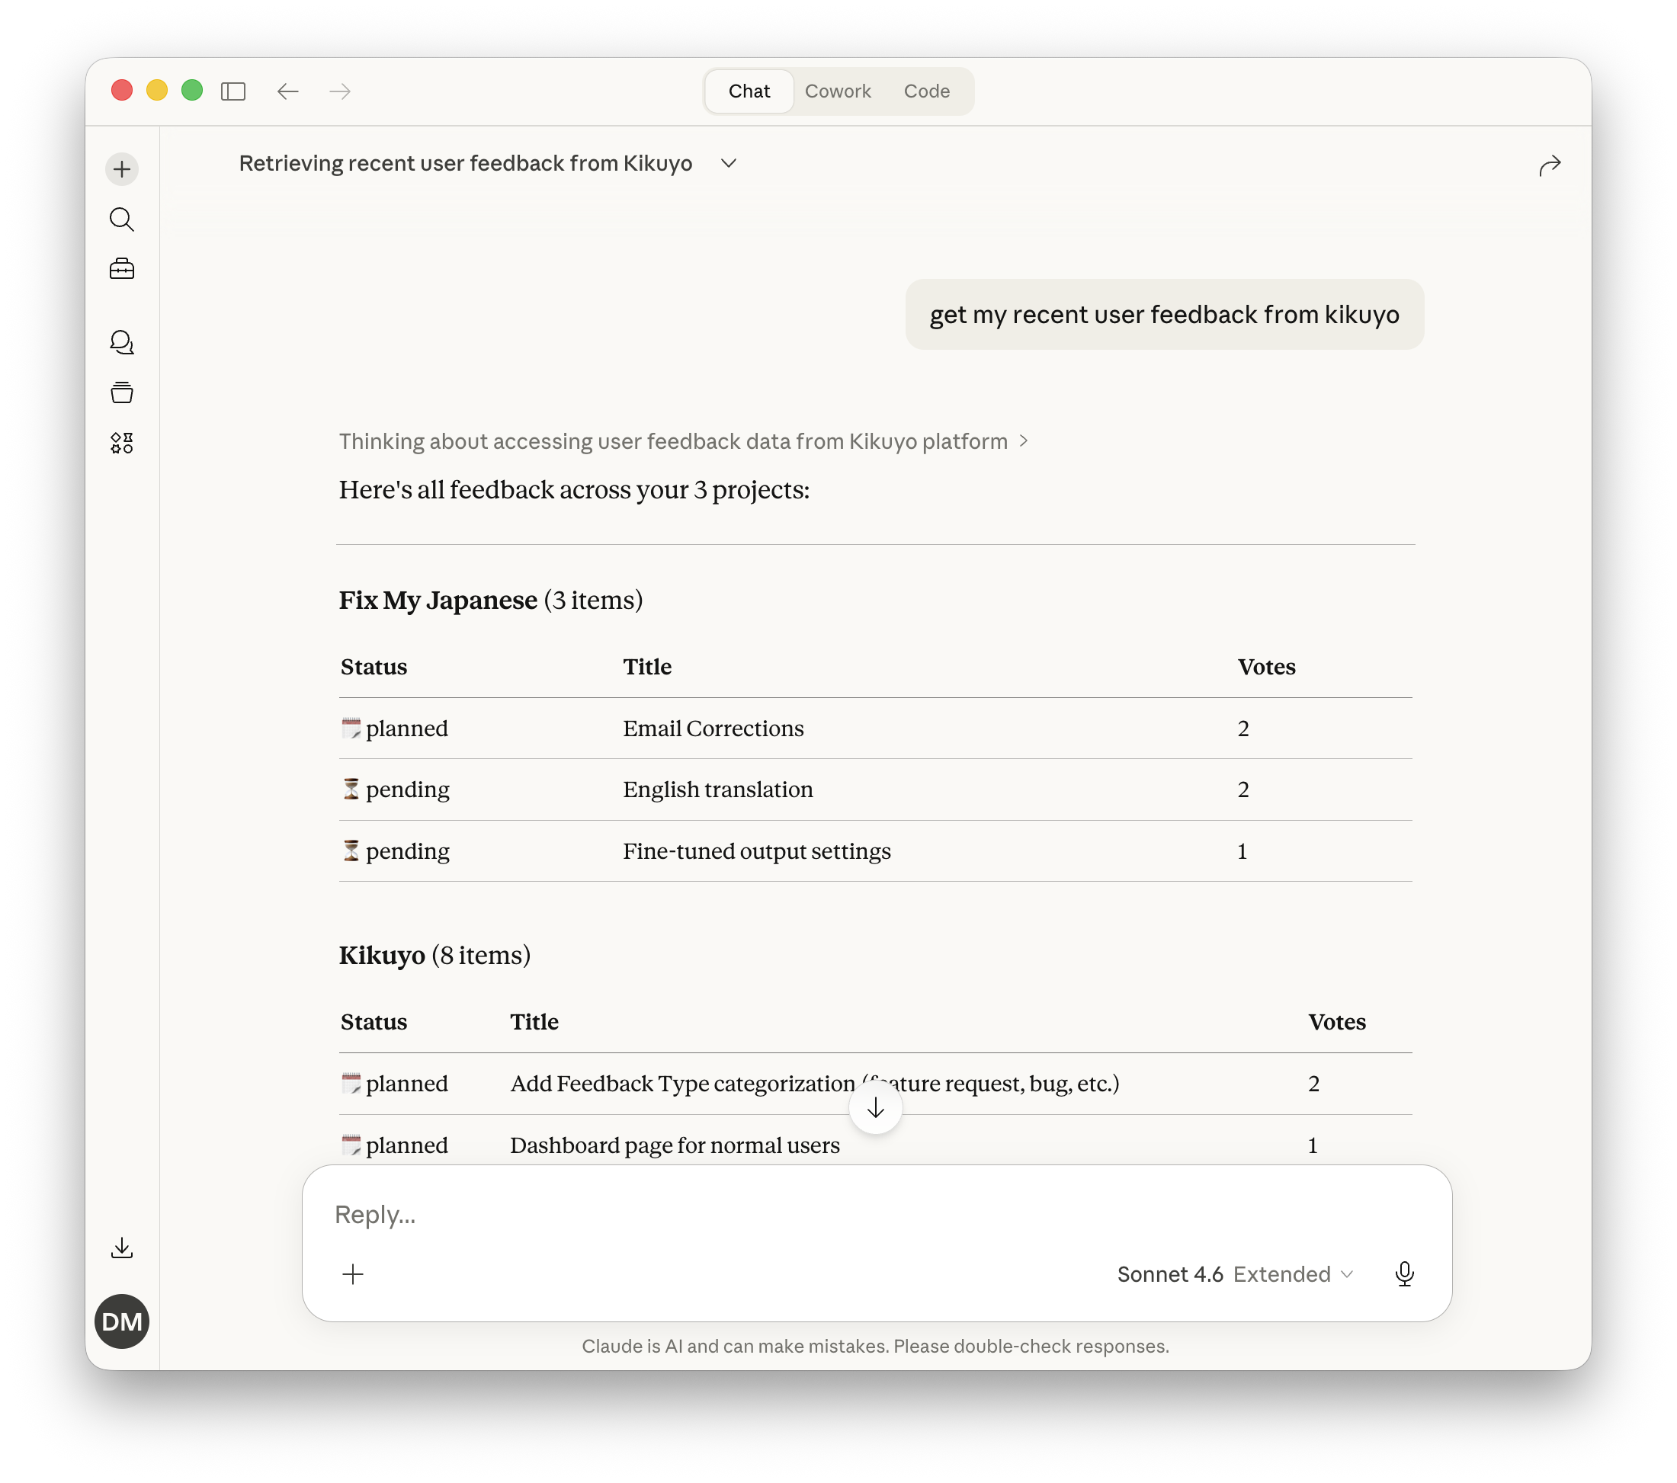1677x1483 pixels.
Task: Open the DM profile avatar menu
Action: (121, 1321)
